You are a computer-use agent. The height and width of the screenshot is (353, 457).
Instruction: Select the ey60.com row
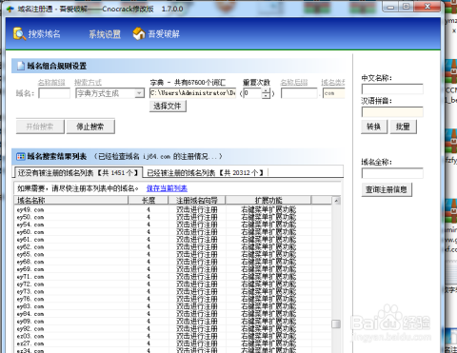point(172,232)
